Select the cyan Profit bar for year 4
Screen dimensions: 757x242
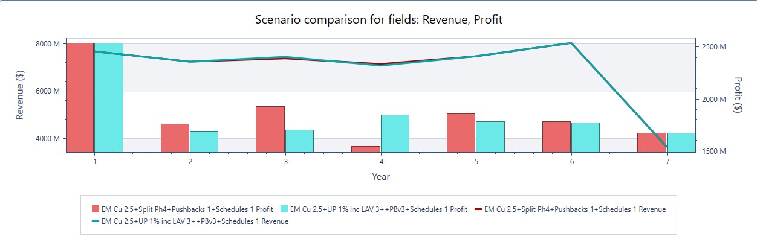(x=395, y=133)
